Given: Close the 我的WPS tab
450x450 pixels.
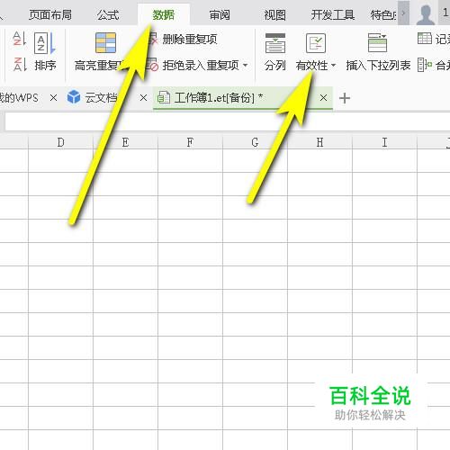Looking at the screenshot, I should [x=53, y=98].
